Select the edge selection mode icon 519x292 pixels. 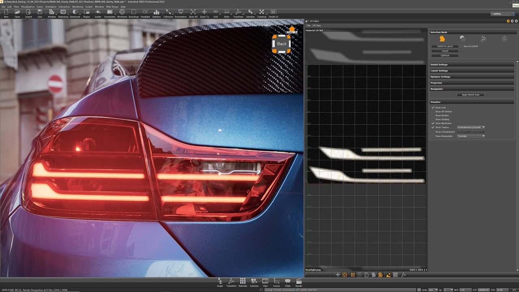pos(483,39)
